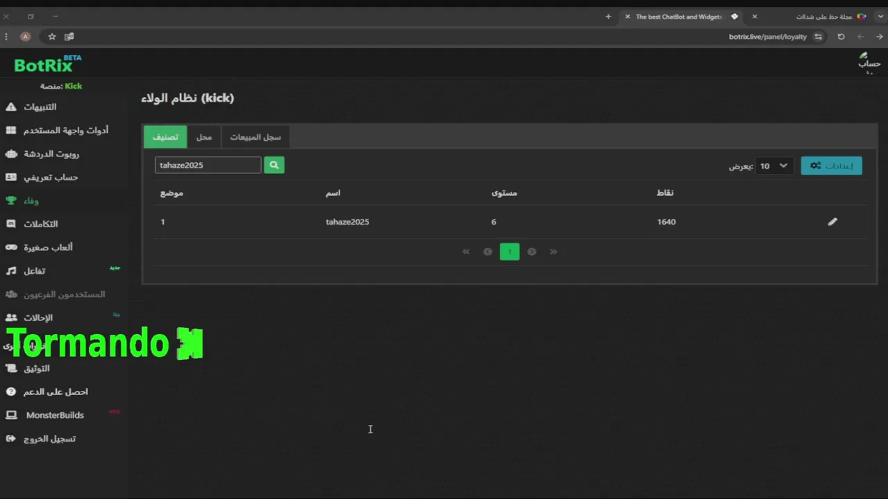
Task: Click the position value 1 in the table row
Action: point(163,222)
